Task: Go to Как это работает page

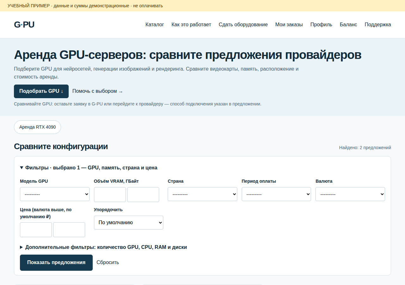Action: tap(191, 25)
